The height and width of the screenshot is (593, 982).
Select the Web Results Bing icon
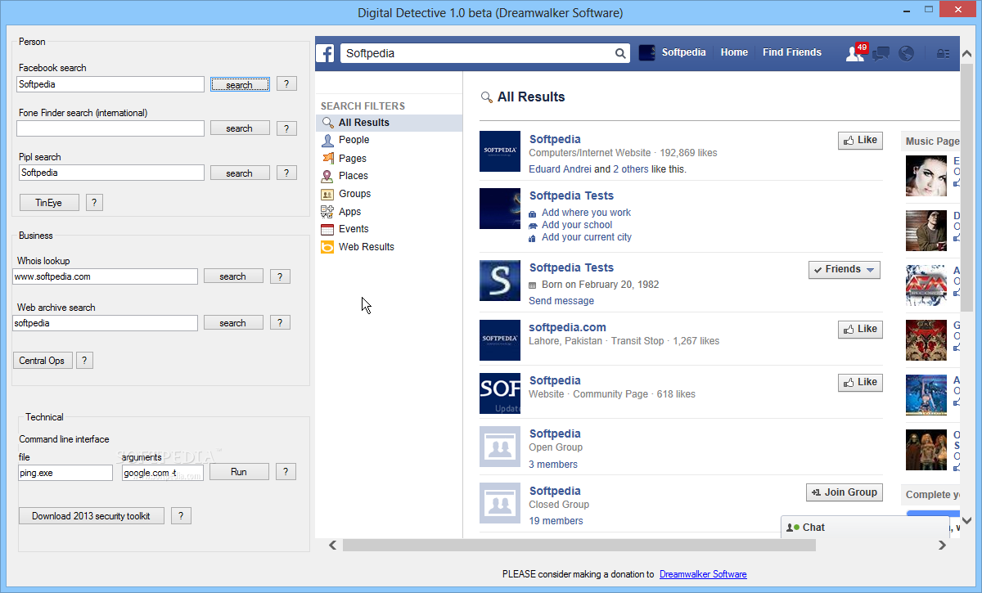(x=327, y=247)
